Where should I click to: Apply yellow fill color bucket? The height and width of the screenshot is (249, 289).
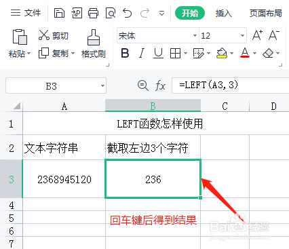222,53
